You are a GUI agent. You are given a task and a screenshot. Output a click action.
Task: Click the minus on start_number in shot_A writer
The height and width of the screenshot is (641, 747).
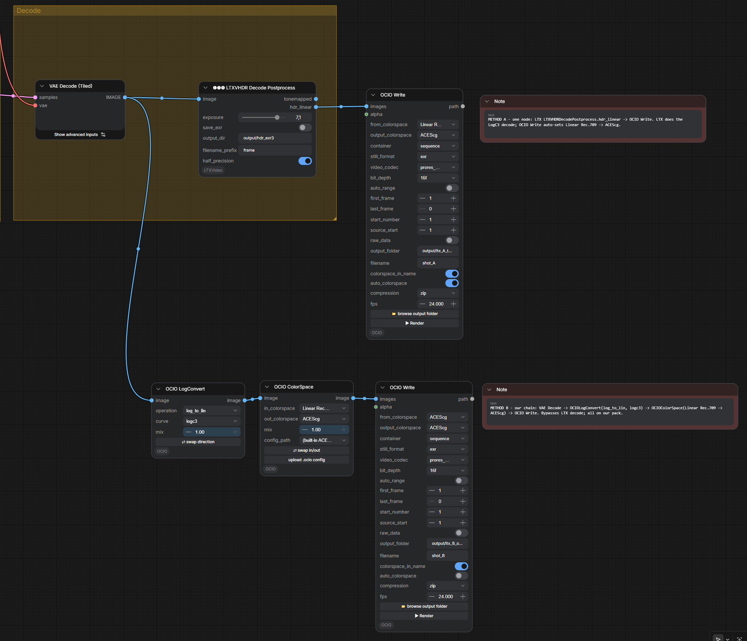click(423, 219)
